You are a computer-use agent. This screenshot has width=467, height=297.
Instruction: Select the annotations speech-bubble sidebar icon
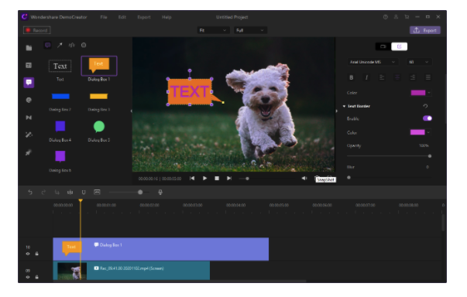coord(29,82)
